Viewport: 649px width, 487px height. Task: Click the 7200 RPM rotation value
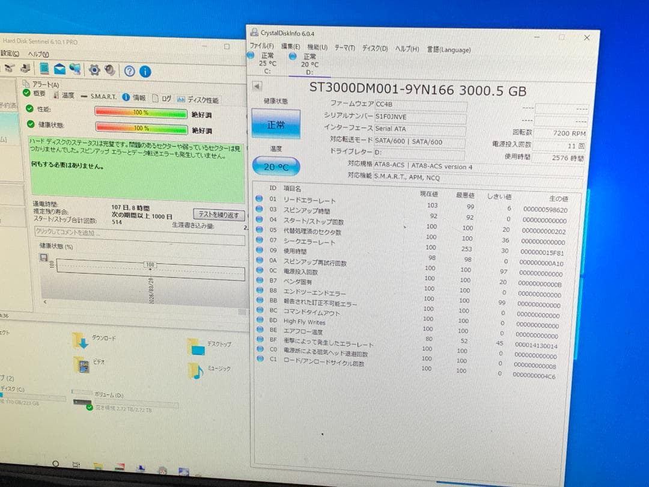click(x=560, y=133)
